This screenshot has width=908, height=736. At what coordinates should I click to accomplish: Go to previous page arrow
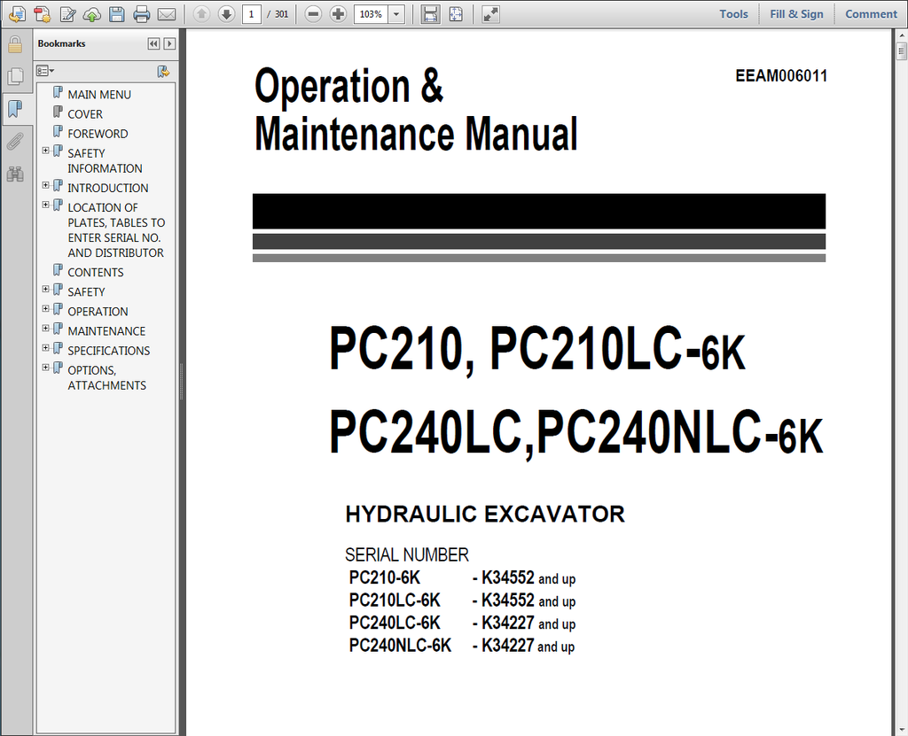click(201, 14)
